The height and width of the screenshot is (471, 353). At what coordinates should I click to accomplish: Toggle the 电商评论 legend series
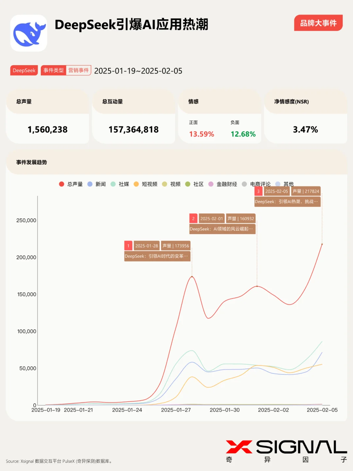coord(256,184)
